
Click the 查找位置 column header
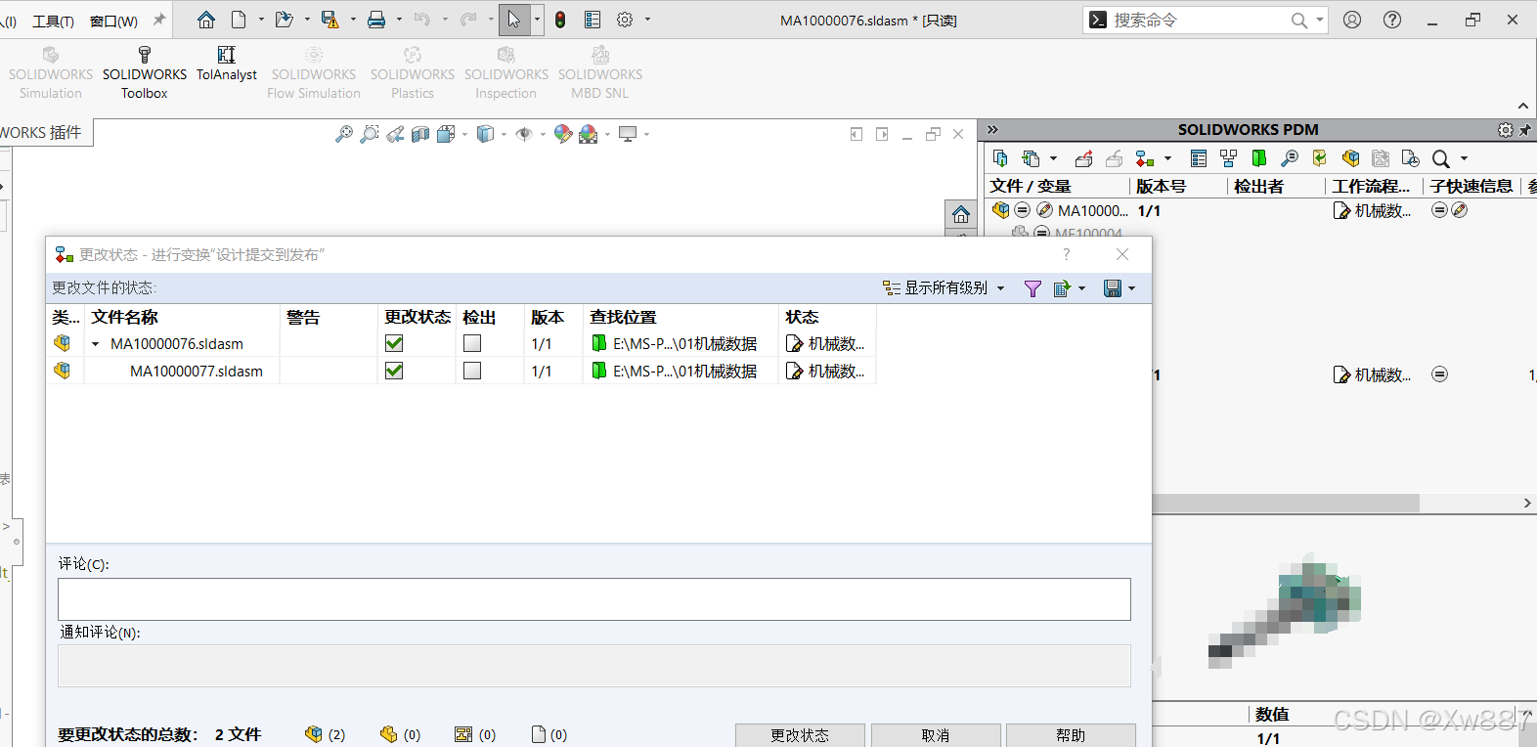click(623, 317)
